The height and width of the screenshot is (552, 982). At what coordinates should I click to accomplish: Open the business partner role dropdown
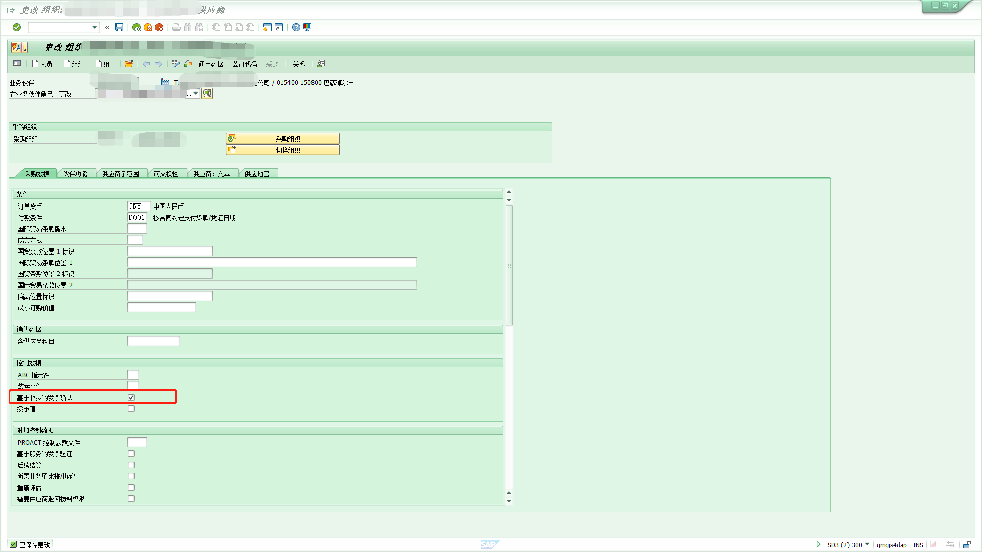pos(195,94)
